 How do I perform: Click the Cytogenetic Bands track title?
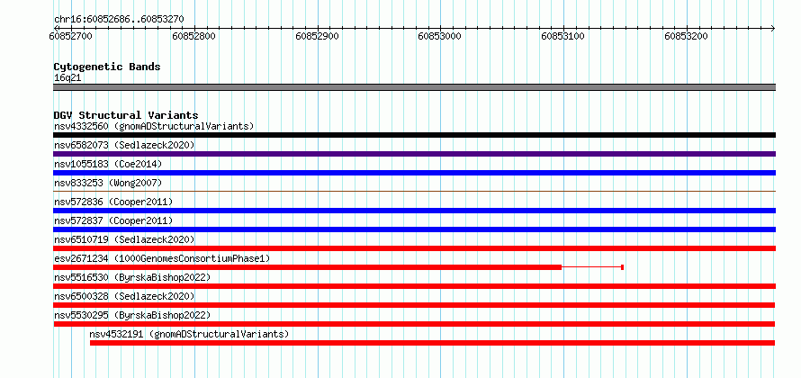click(x=107, y=67)
